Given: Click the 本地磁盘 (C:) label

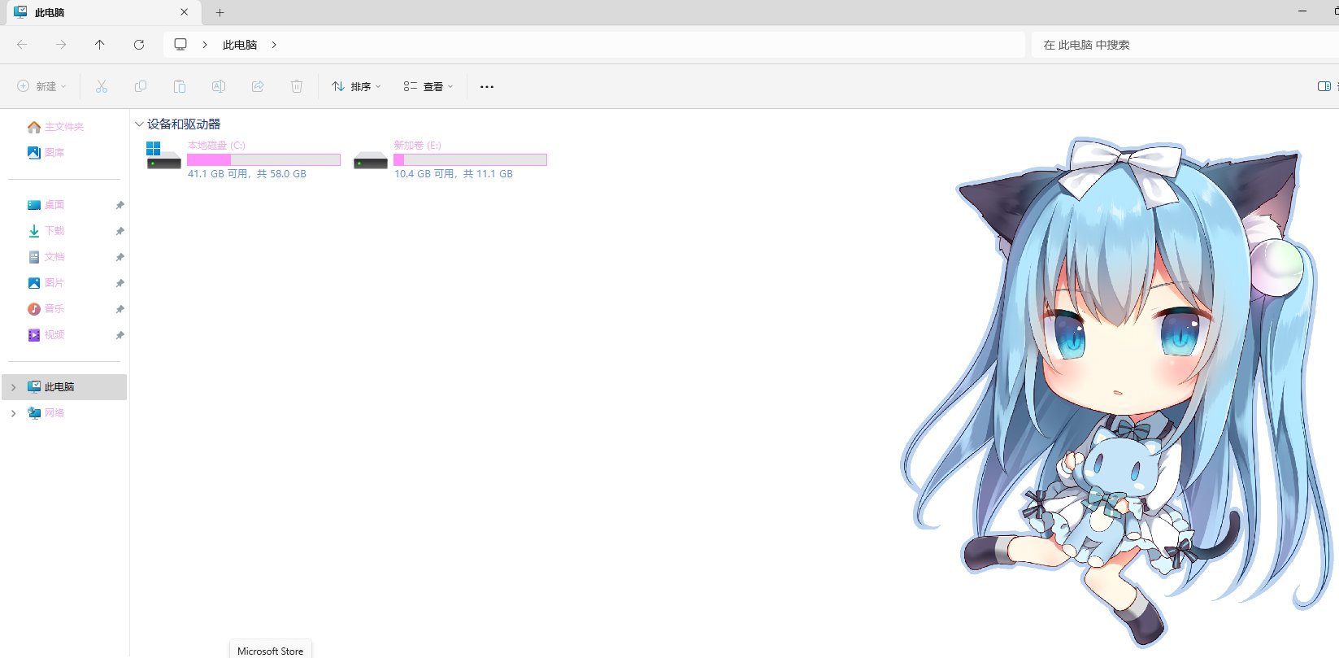Looking at the screenshot, I should coord(216,146).
